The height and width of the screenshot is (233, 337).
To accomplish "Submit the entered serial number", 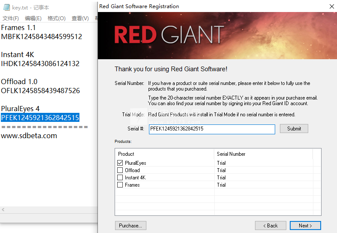I will pos(294,129).
